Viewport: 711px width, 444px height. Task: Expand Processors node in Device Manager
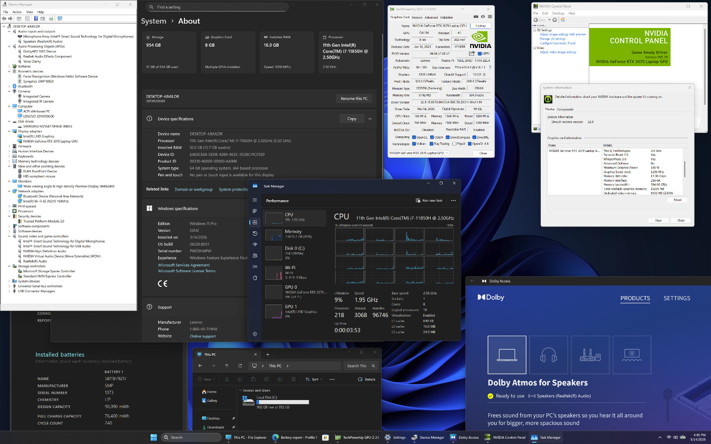click(x=9, y=211)
